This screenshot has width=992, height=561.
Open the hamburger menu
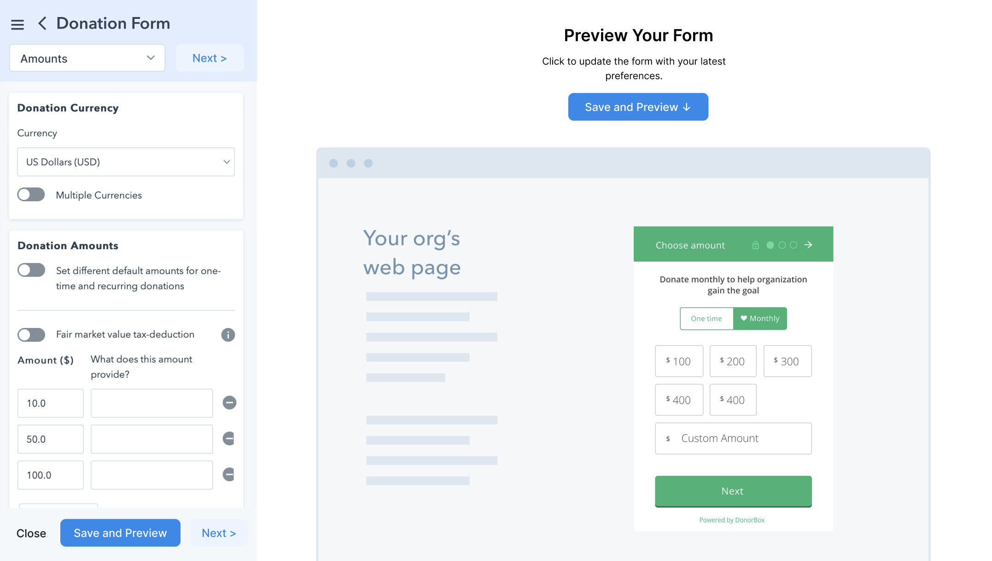coord(18,24)
